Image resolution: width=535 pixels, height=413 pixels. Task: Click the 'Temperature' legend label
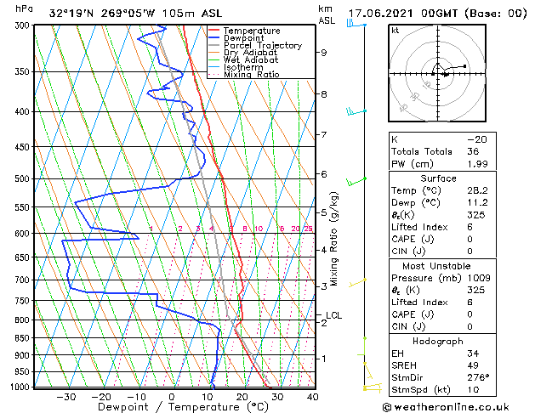252,31
